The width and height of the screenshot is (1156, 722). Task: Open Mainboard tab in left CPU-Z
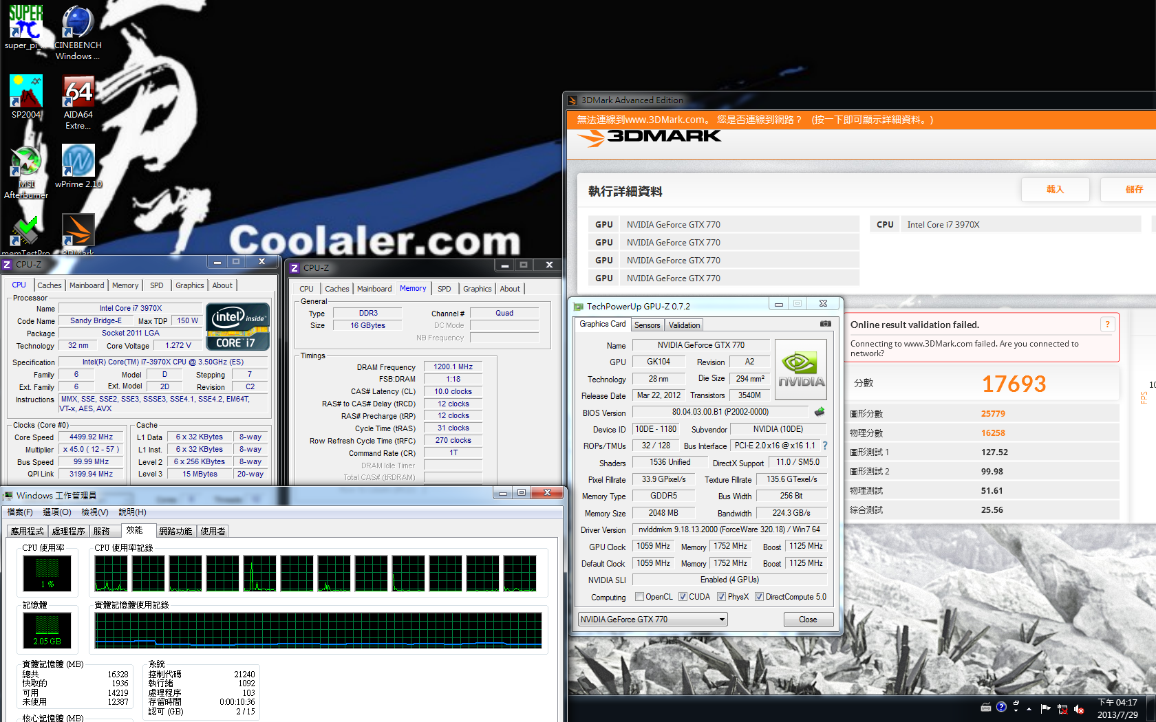pos(87,285)
